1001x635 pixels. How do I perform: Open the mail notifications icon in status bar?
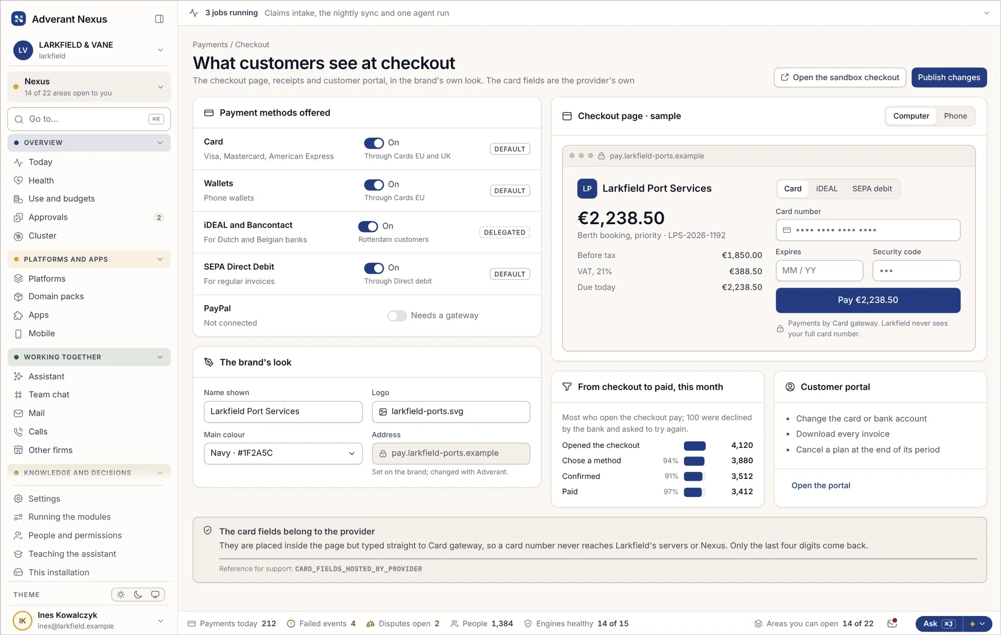point(892,623)
